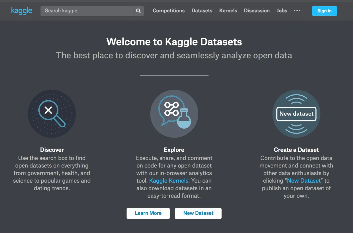
Task: Open the Jobs navigation item
Action: [x=282, y=11]
